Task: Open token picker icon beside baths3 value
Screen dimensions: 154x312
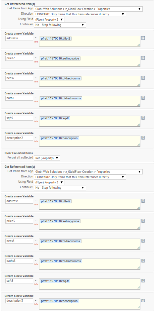Action: (143, 260)
